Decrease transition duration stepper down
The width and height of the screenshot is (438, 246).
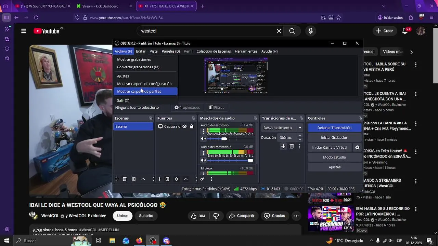point(300,140)
